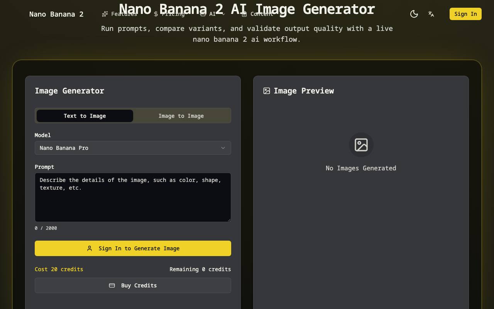The image size is (494, 309).
Task: Click the "Image Generator" panel heading
Action: click(x=69, y=91)
